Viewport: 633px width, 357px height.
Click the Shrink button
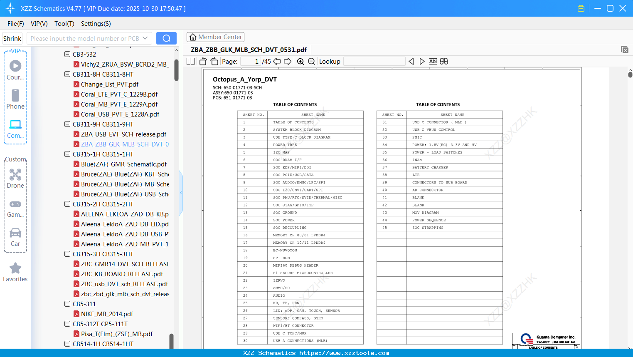pos(12,38)
